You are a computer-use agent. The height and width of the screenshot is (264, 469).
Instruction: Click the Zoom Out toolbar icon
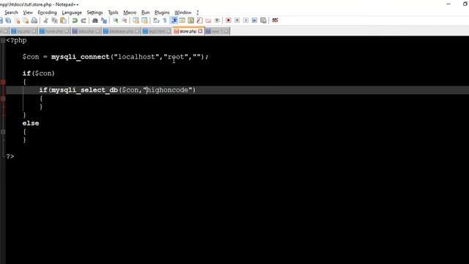124,21
